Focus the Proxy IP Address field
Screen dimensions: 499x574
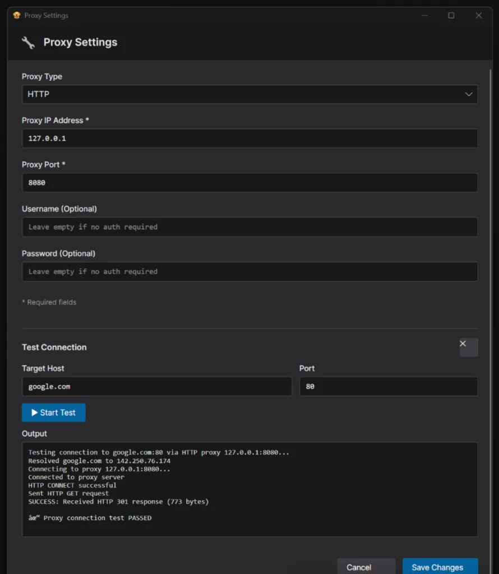click(x=249, y=138)
